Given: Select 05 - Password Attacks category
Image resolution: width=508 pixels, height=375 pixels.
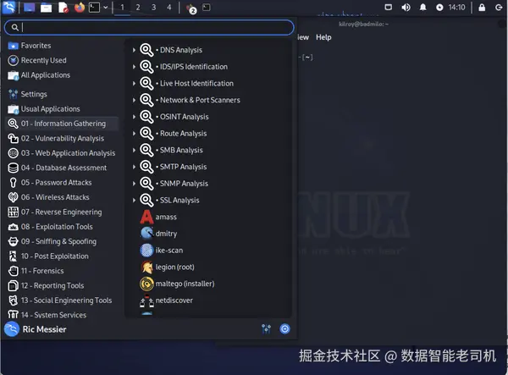Looking at the screenshot, I should tap(62, 183).
